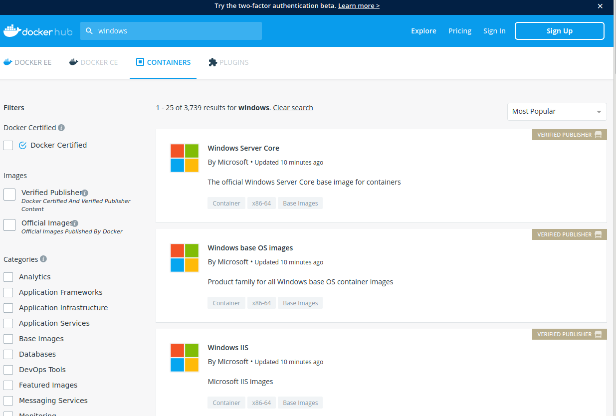Go to the Pricing page
This screenshot has width=616, height=416.
tap(460, 31)
